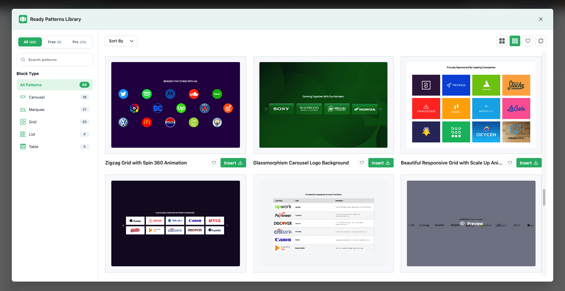Viewport: 565px width, 291px height.
Task: Click the Table block type icon
Action: click(23, 147)
